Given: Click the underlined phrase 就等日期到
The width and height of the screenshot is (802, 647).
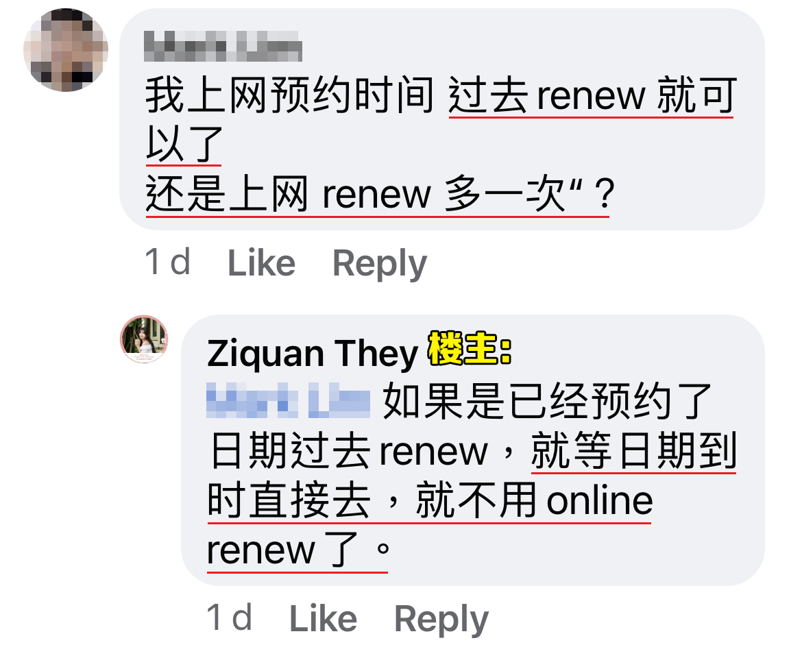Looking at the screenshot, I should point(634,450).
